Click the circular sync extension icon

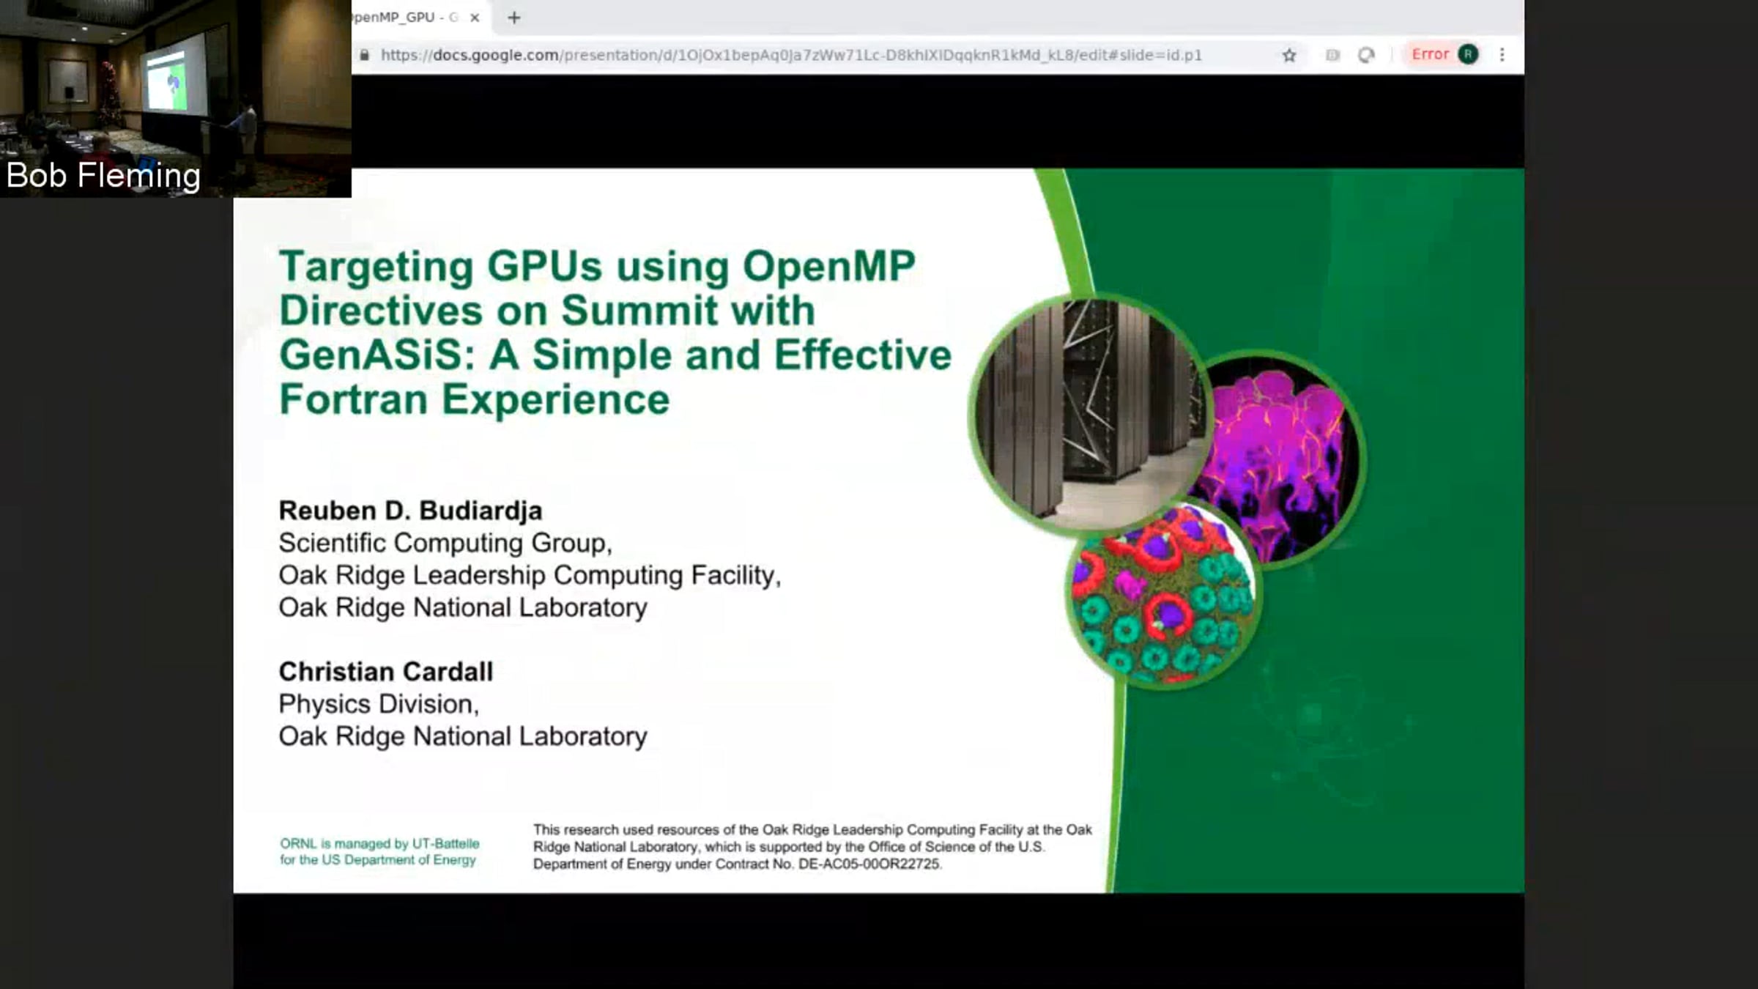pyautogui.click(x=1366, y=56)
